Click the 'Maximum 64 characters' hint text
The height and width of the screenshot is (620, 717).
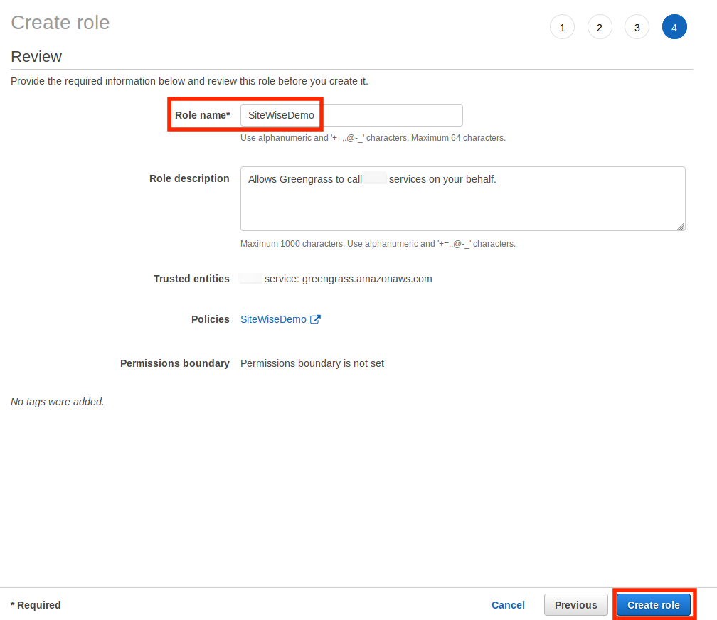373,138
